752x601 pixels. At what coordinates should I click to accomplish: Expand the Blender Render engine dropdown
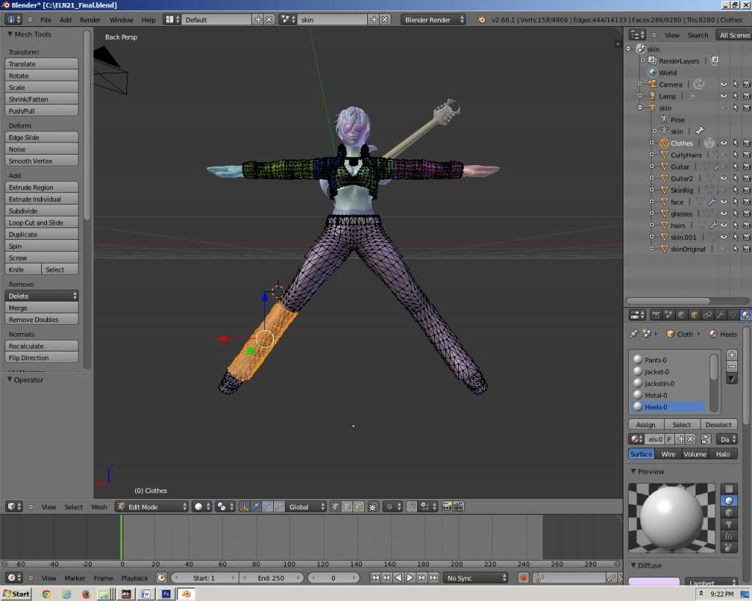click(x=433, y=20)
